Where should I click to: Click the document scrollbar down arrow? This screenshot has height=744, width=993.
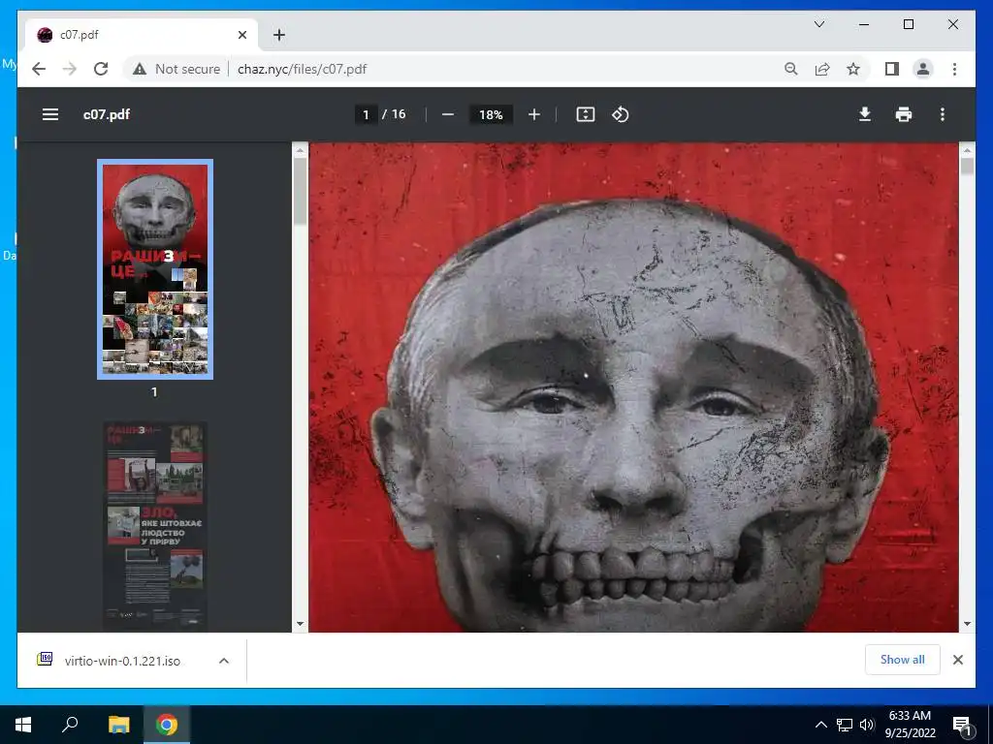967,624
